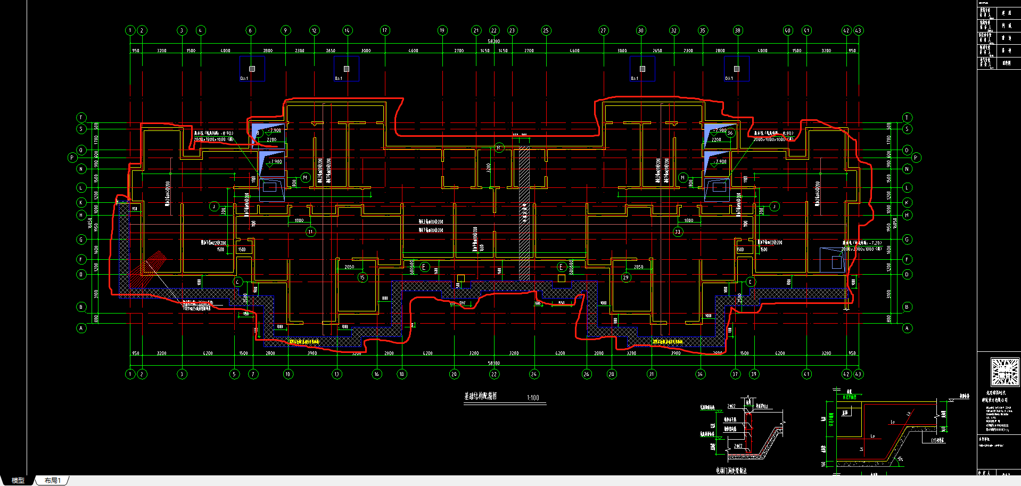Pick axis bubble 12 in the top row

(x=314, y=30)
